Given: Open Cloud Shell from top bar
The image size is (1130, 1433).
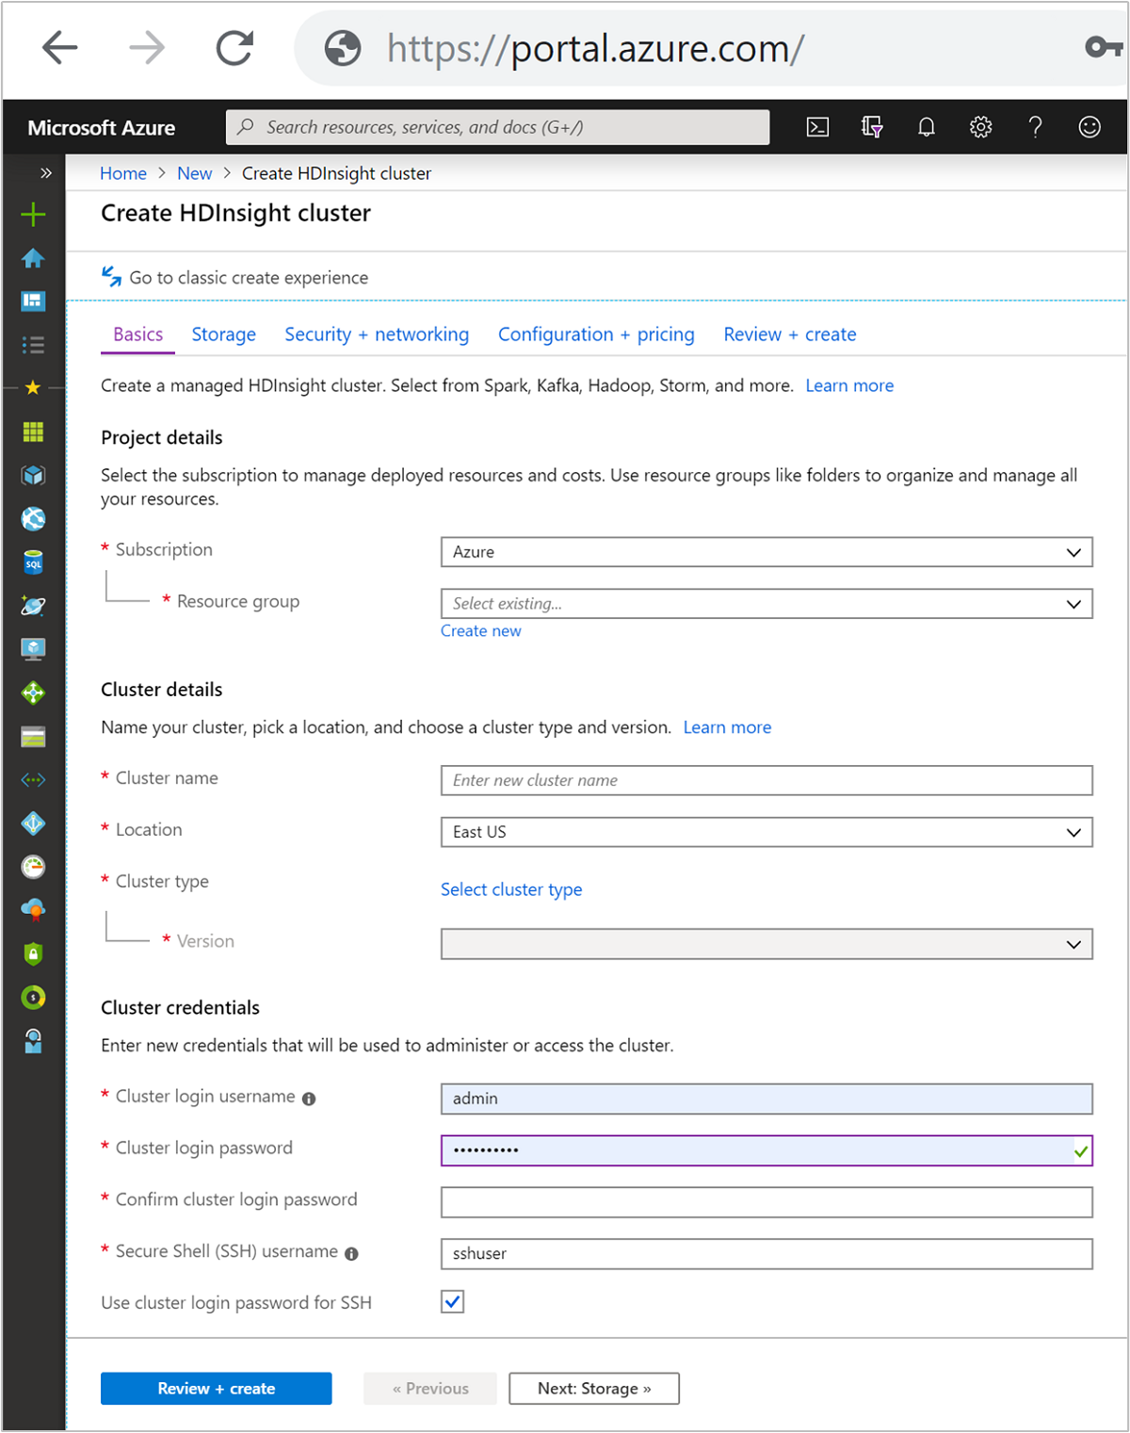Looking at the screenshot, I should coord(817,127).
